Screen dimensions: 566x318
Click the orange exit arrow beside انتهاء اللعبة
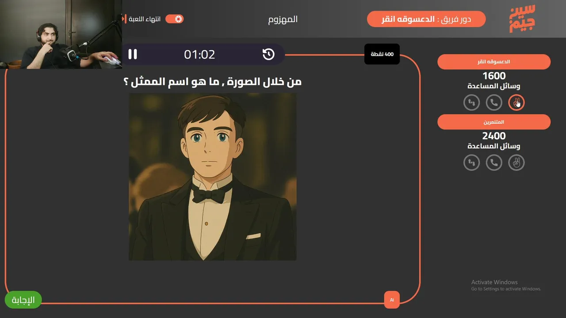(x=124, y=19)
